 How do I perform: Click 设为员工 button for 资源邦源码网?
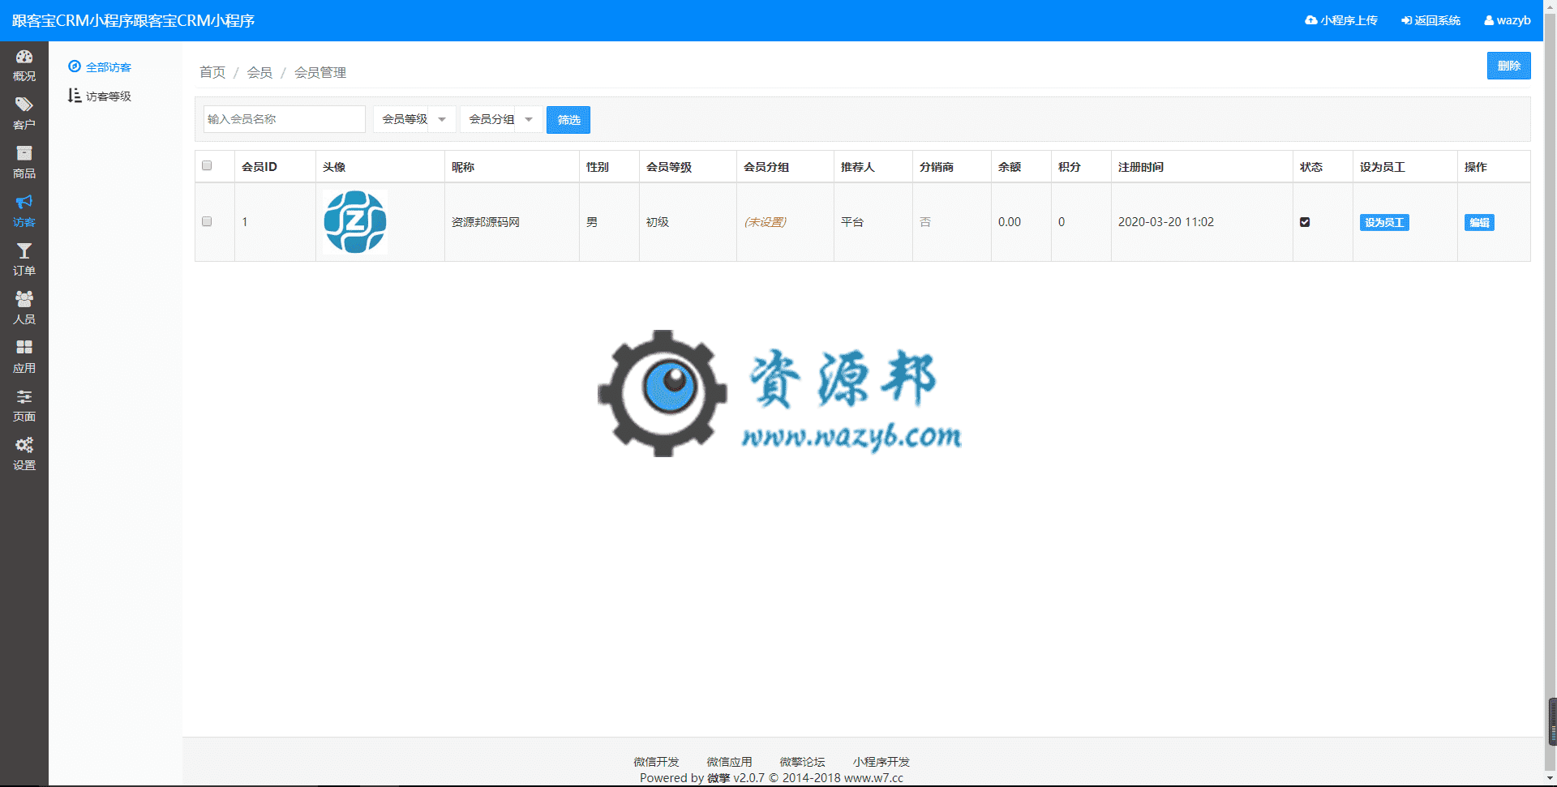point(1384,222)
